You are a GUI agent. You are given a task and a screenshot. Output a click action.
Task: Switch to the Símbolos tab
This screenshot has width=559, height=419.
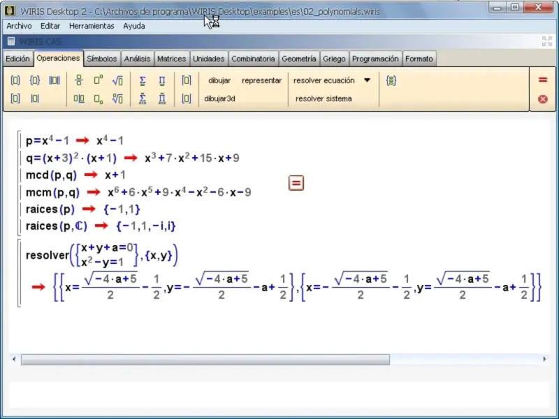(101, 59)
